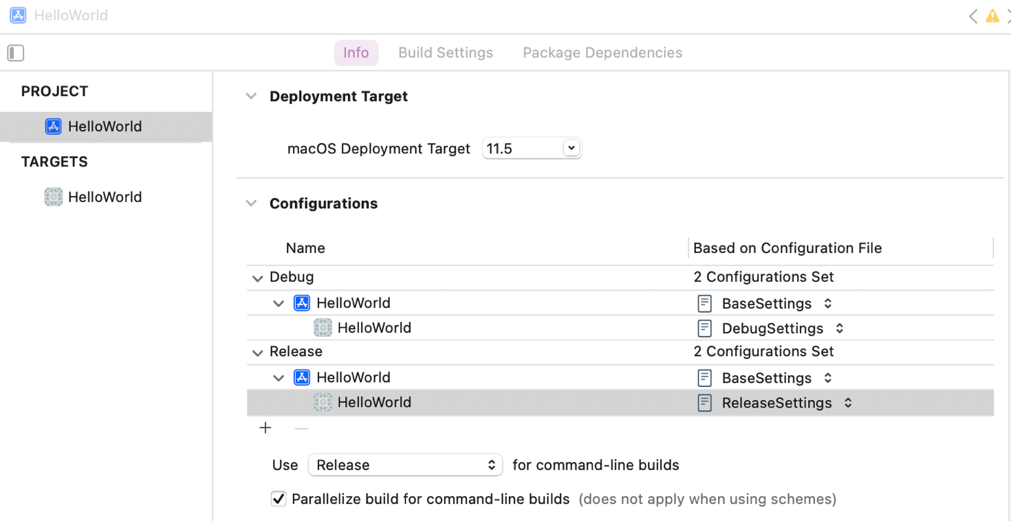Disable Parallelize build for command-line builds
This screenshot has width=1011, height=521.
279,499
